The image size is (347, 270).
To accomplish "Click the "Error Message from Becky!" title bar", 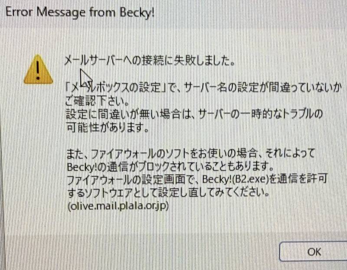I will [173, 12].
